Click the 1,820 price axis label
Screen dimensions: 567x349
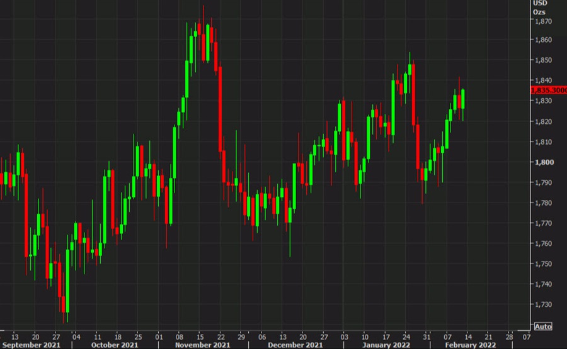tap(544, 121)
